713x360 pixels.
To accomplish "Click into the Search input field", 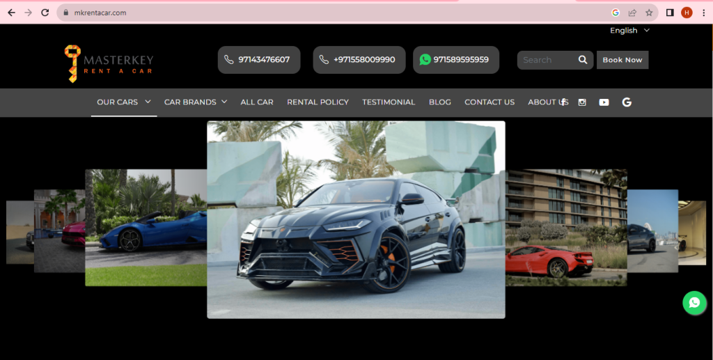I will point(547,60).
